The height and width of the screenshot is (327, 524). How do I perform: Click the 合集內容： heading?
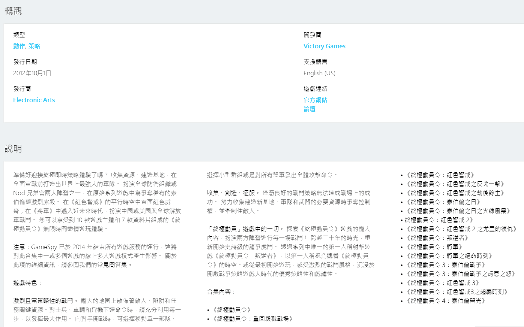pyautogui.click(x=222, y=292)
